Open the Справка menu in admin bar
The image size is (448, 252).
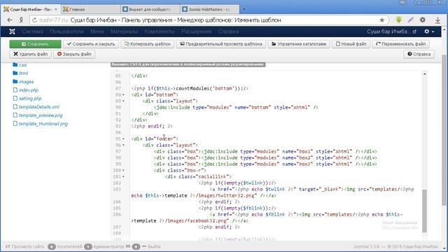[x=228, y=31]
